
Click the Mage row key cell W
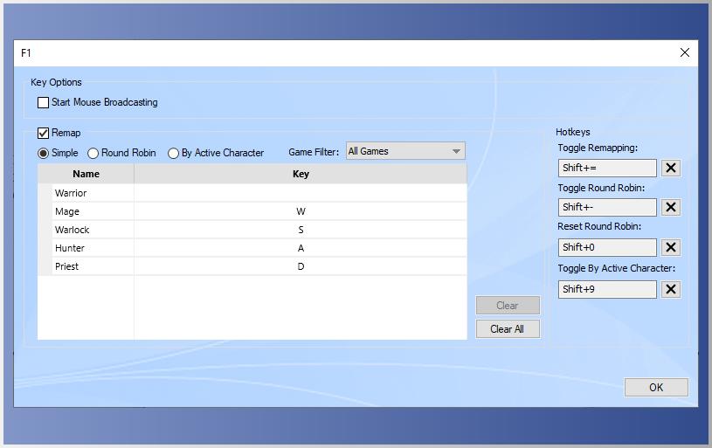[301, 211]
